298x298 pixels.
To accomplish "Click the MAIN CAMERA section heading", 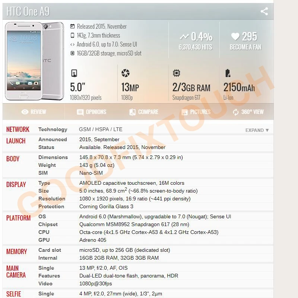I will point(16,272).
